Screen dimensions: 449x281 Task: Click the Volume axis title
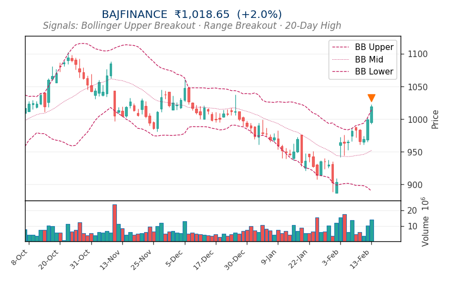coord(425,222)
